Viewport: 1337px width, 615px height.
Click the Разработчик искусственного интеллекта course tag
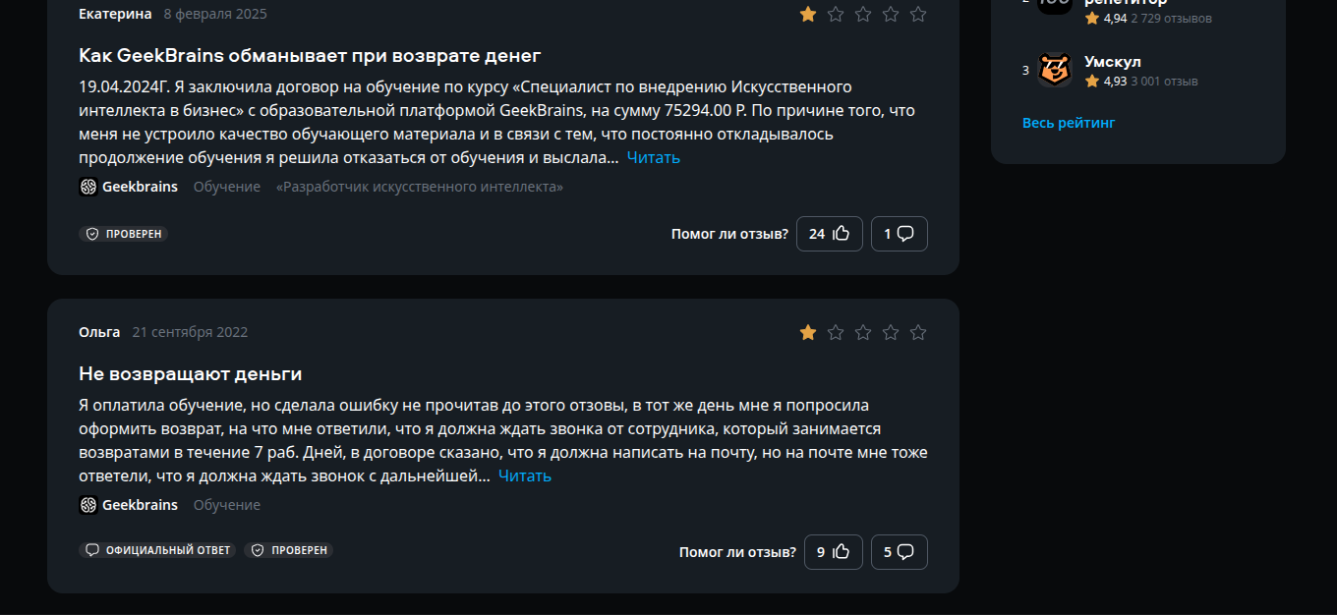click(x=420, y=187)
